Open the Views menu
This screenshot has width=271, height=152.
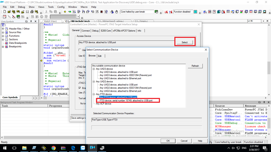pos(41,7)
